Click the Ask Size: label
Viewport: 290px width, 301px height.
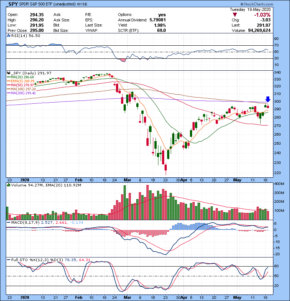[62, 20]
